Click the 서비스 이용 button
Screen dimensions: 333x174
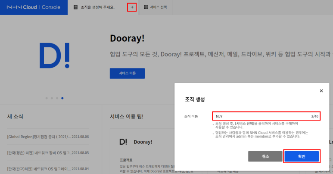[x=127, y=73]
